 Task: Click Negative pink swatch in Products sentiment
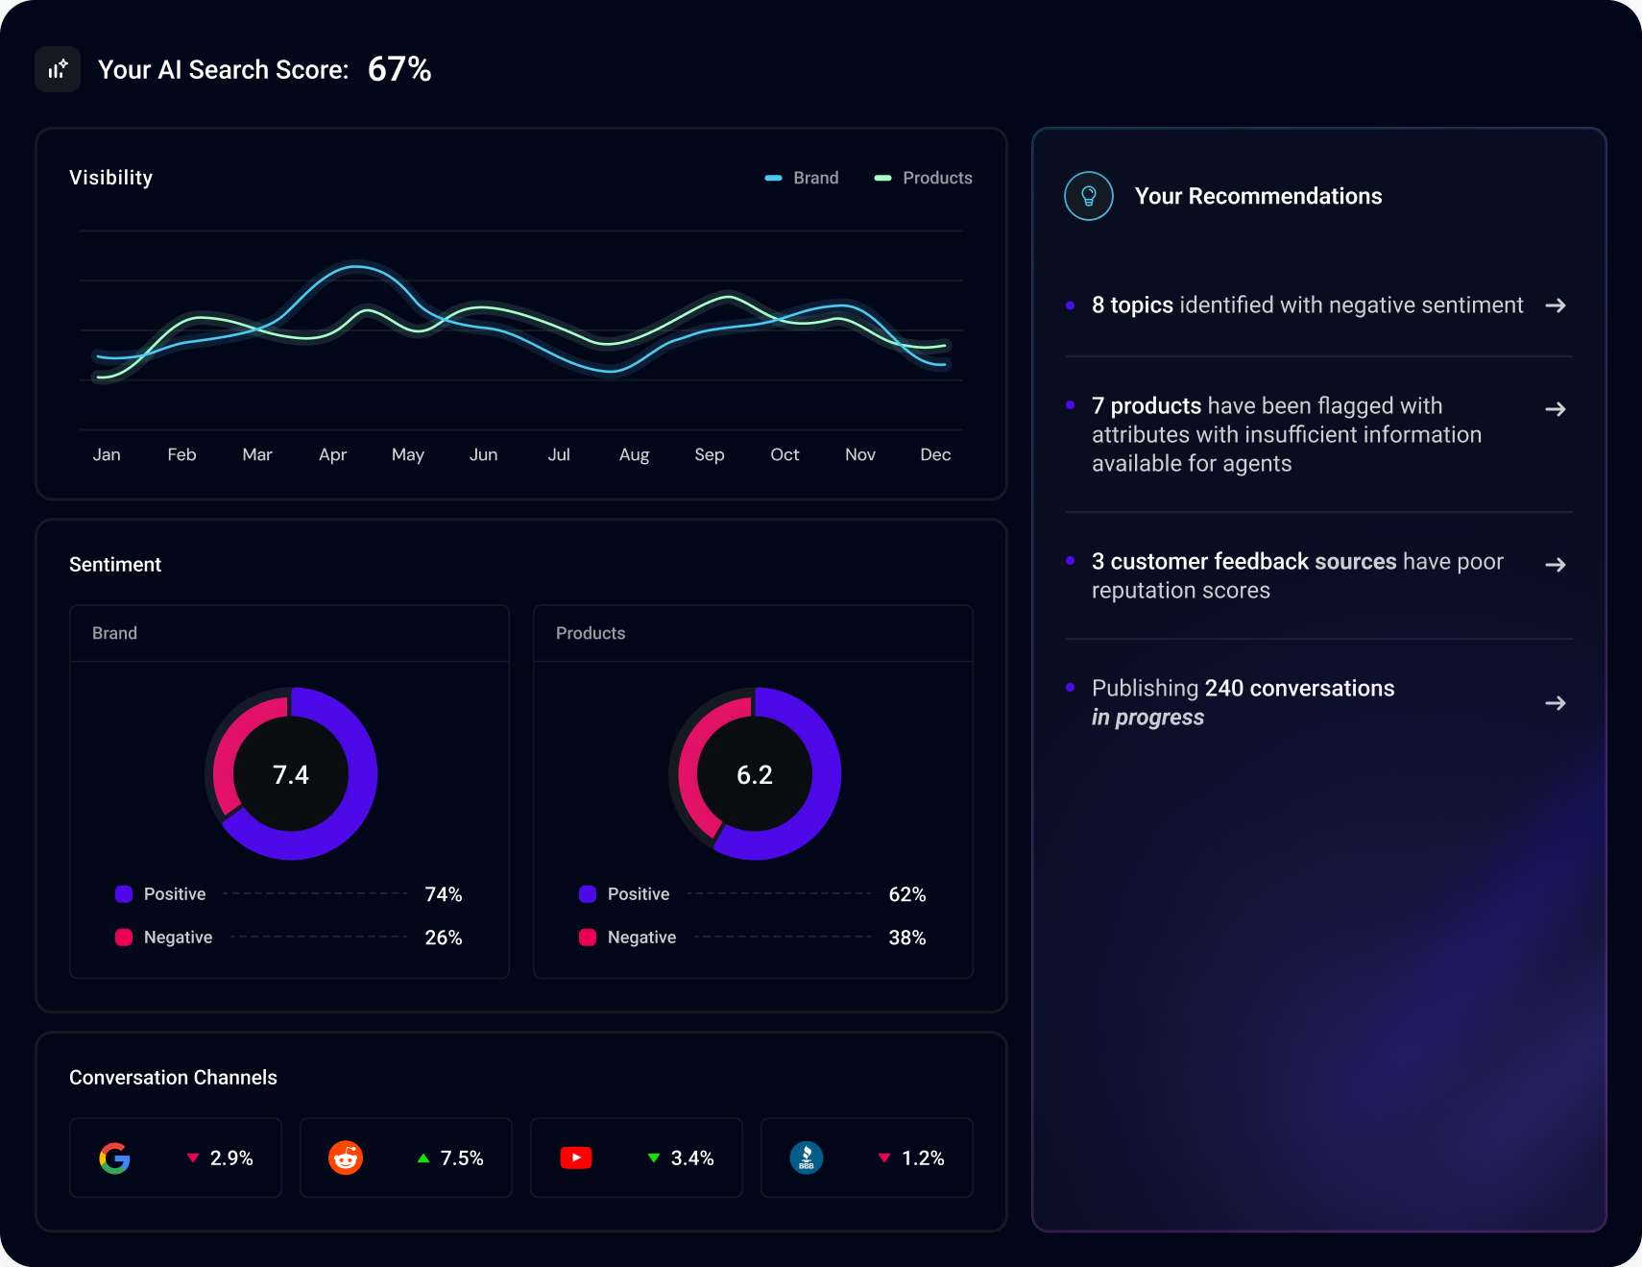pos(588,938)
